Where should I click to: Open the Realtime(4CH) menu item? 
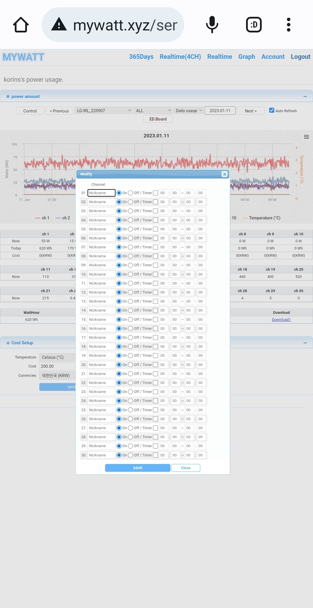coord(180,57)
